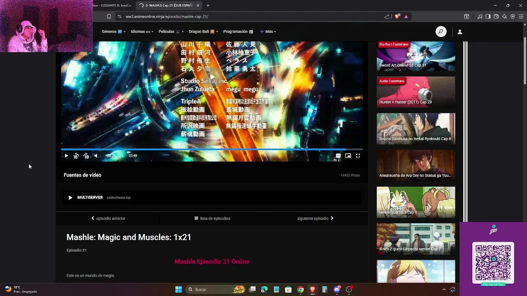The image size is (527, 296).
Task: Open Google Chrome from the taskbar
Action: click(x=301, y=289)
